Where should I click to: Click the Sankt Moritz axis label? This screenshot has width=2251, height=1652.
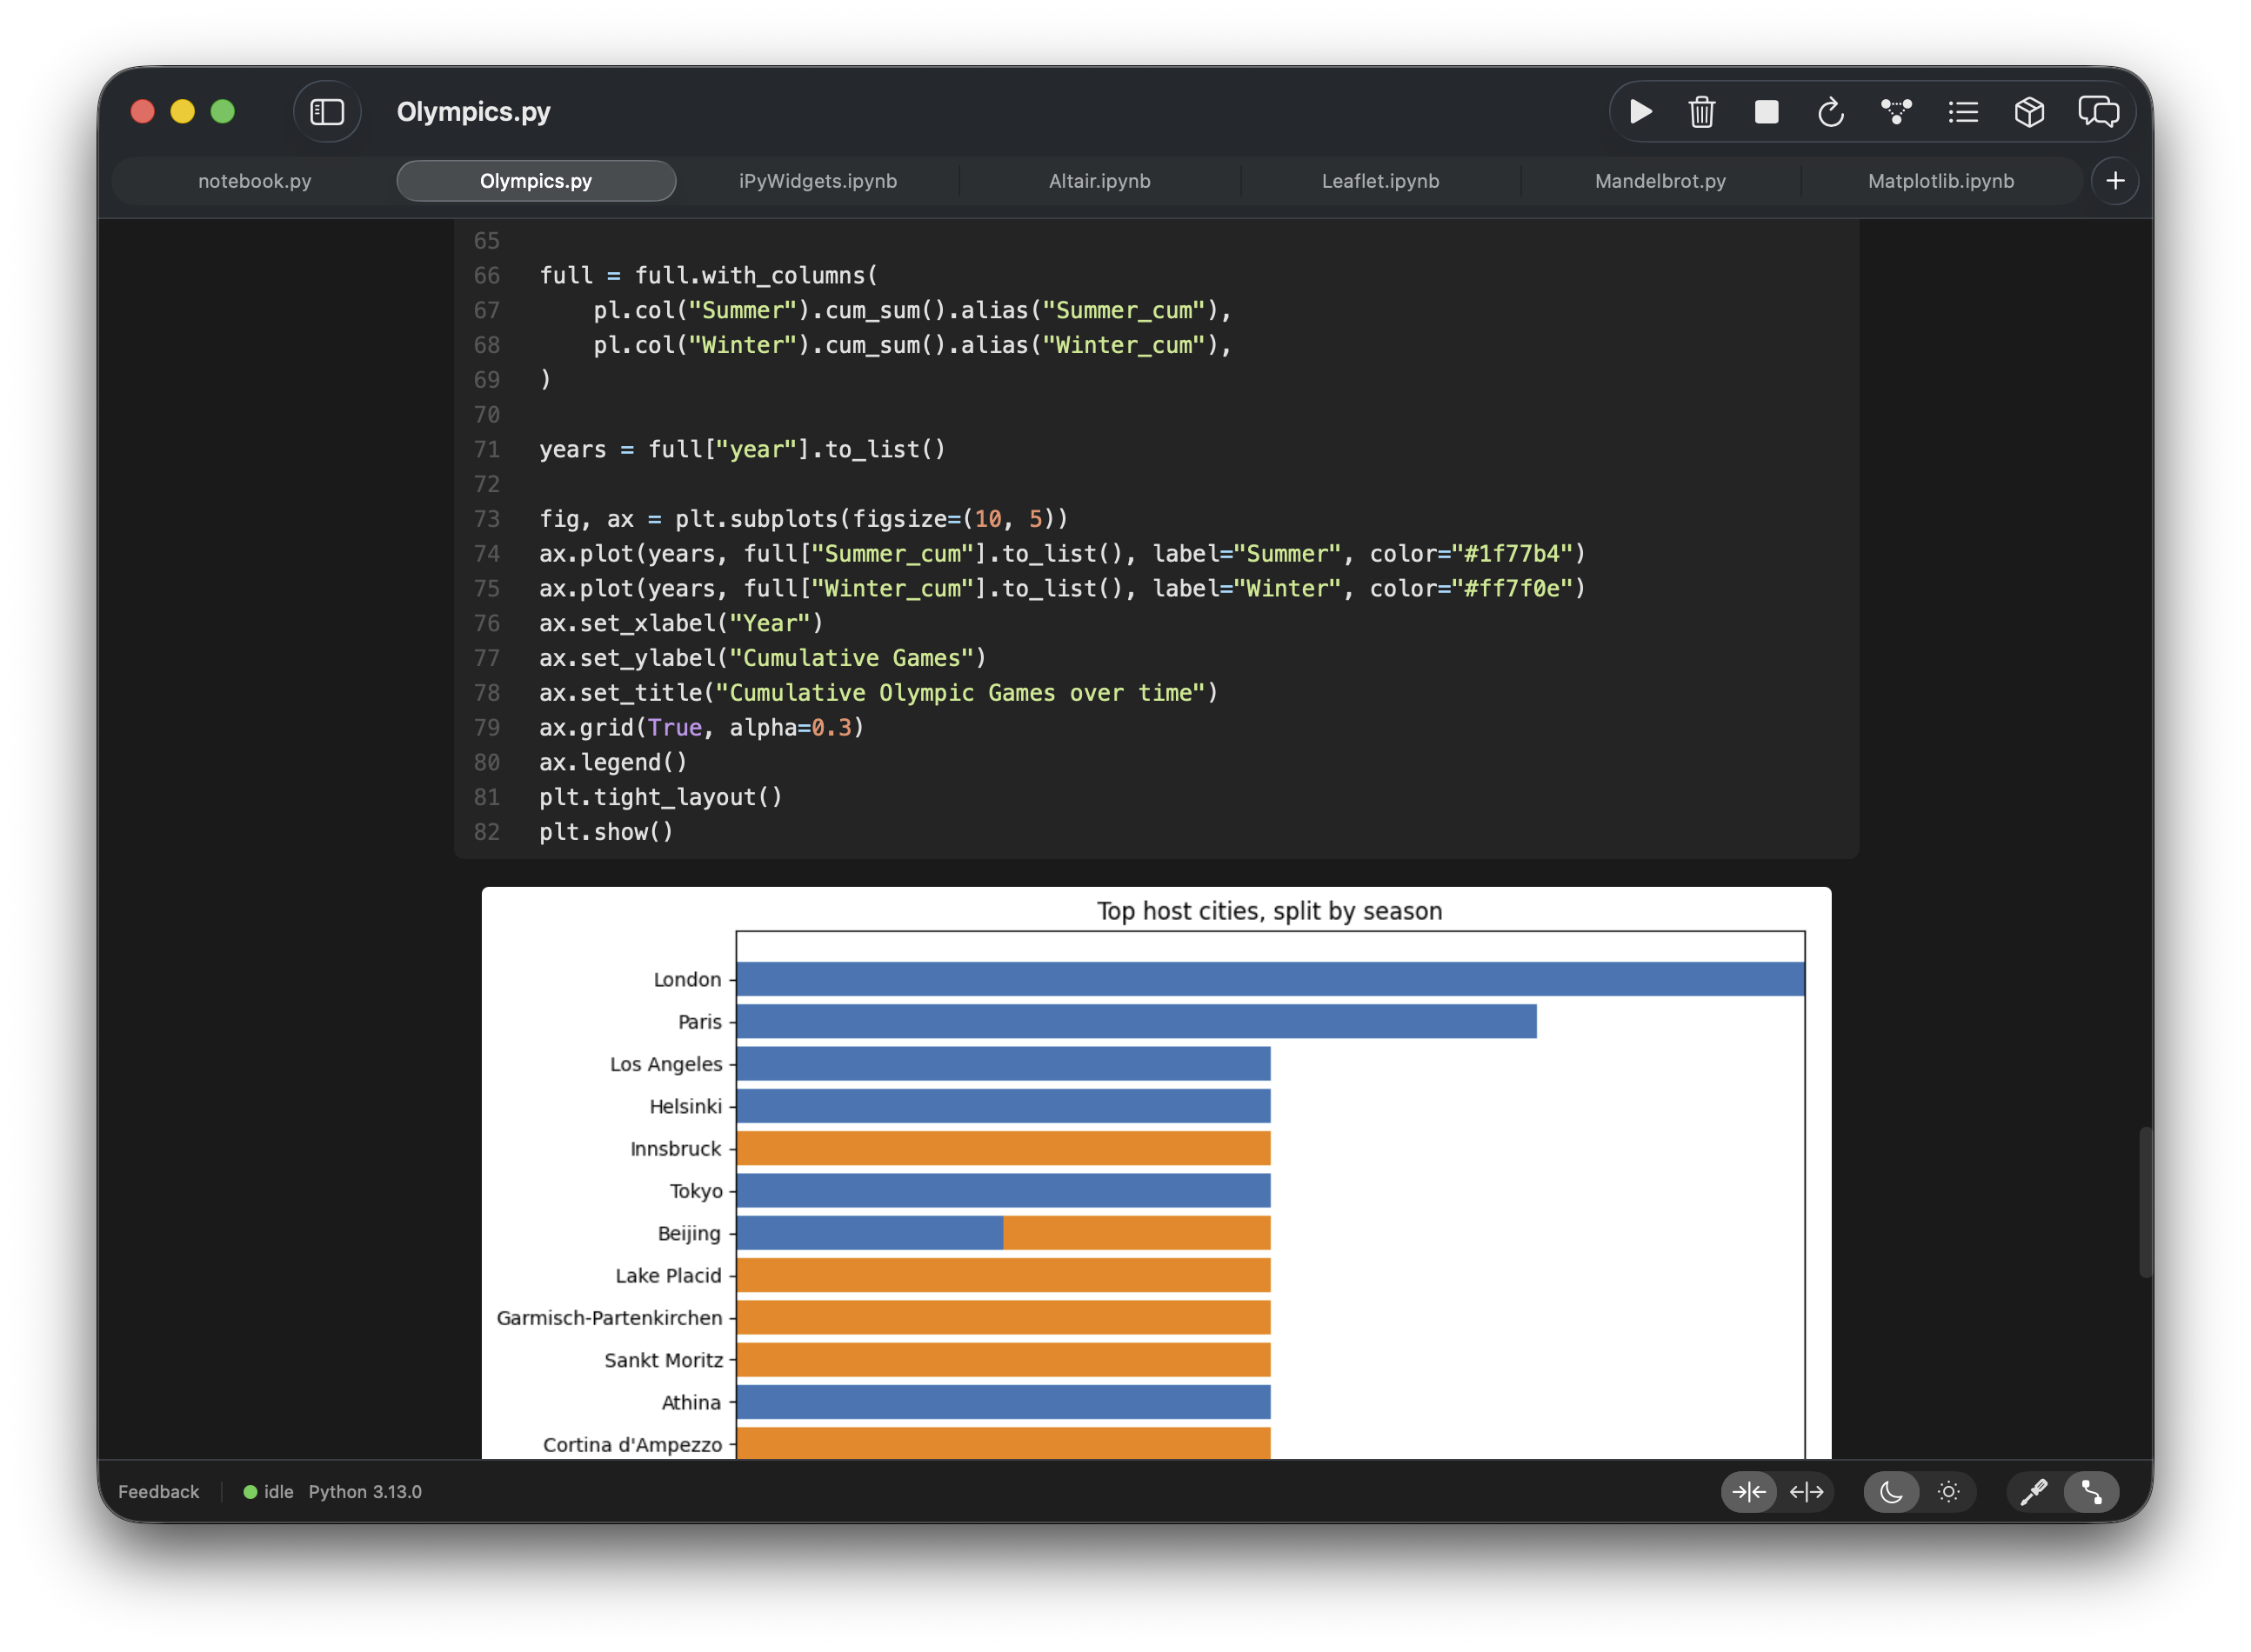pos(664,1360)
